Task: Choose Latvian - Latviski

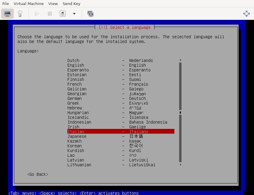Action: coord(121,160)
